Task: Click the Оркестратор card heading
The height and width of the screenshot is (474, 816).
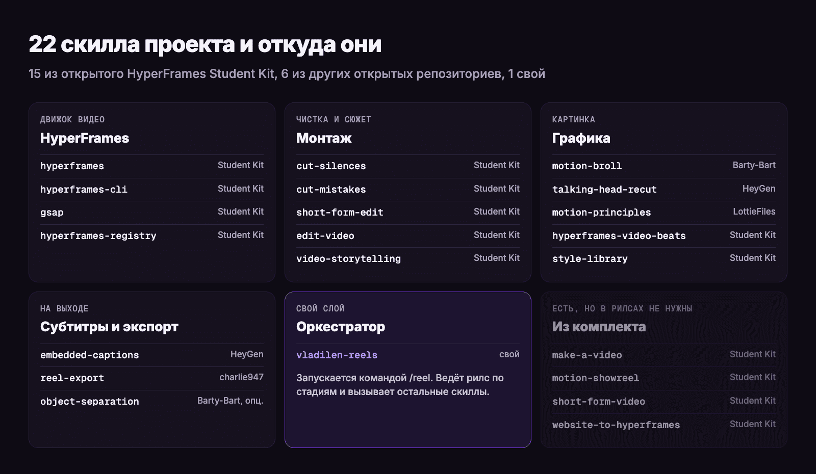Action: point(341,327)
